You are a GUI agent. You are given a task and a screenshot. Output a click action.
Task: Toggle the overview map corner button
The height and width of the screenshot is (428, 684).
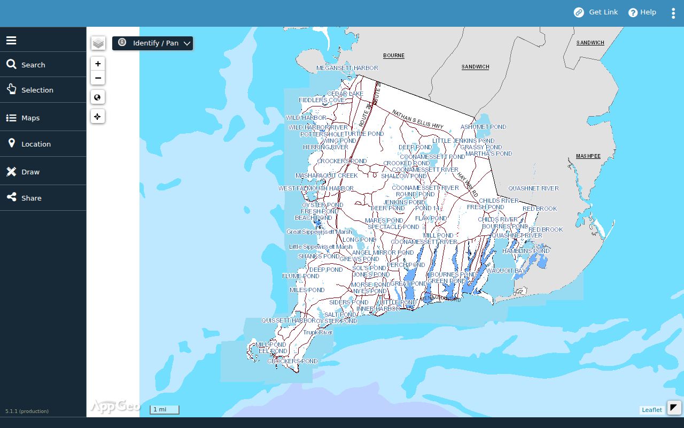point(674,408)
